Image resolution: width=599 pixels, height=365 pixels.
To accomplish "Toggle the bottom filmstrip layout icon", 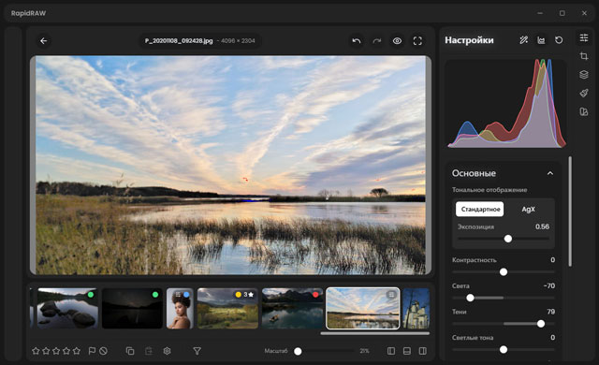I will pos(407,351).
